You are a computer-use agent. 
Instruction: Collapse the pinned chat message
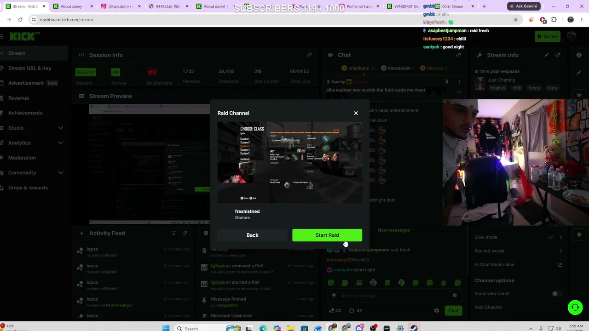click(x=459, y=91)
